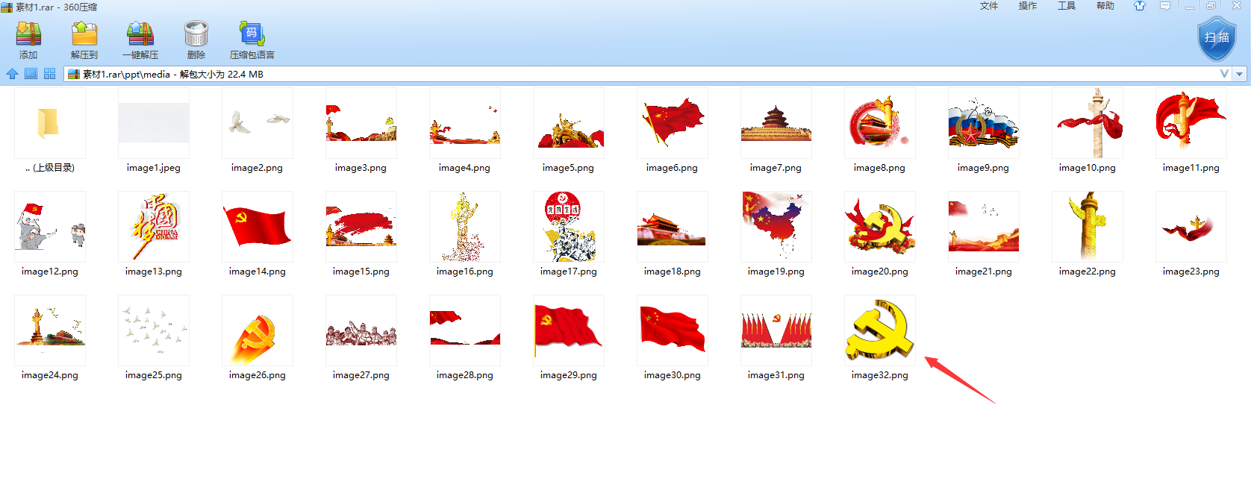Select image2.png doves thumbnail

click(x=258, y=123)
